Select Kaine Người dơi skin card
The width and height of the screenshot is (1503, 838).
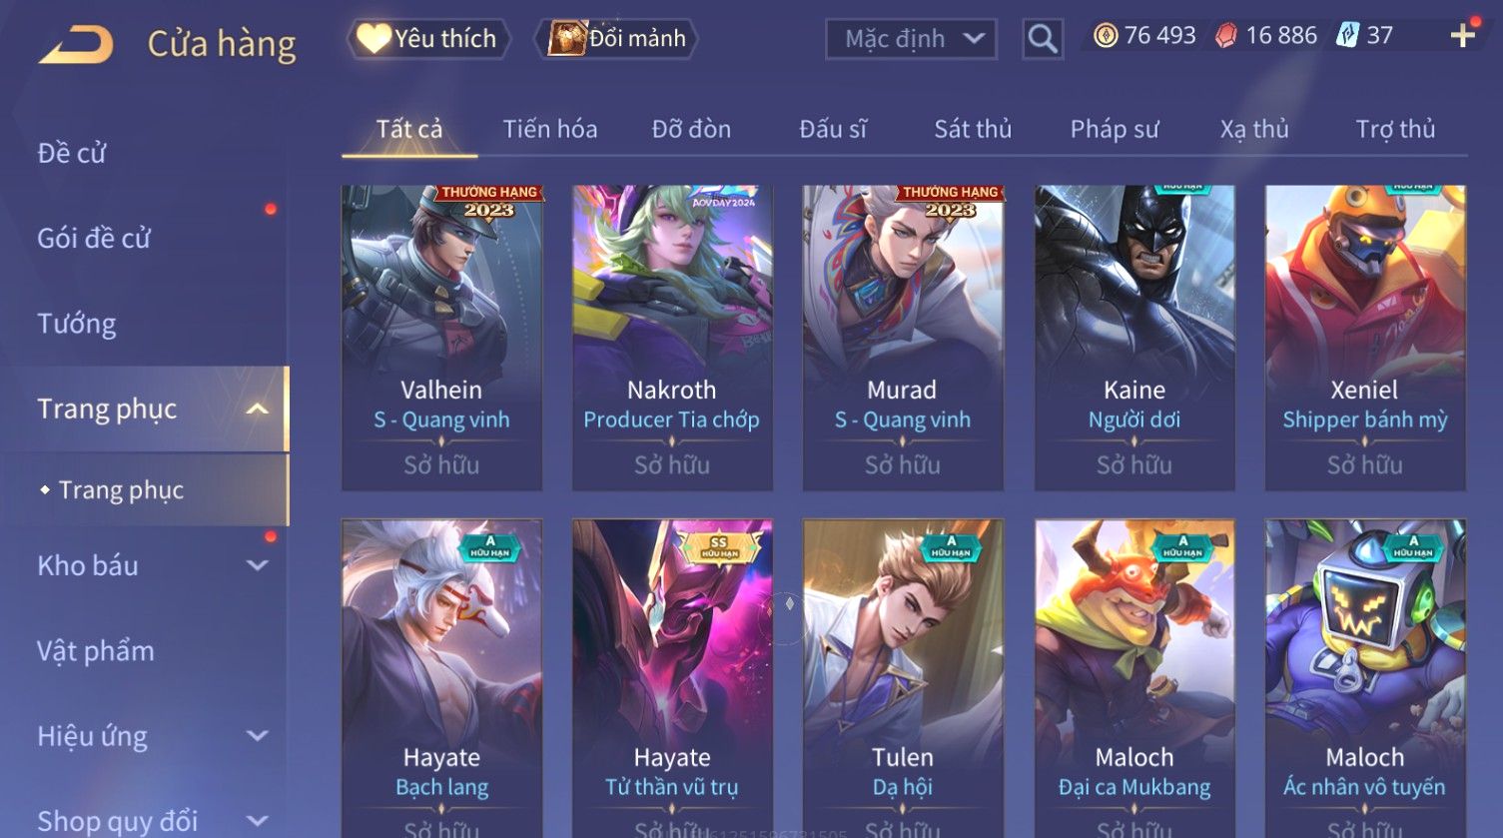1134,338
